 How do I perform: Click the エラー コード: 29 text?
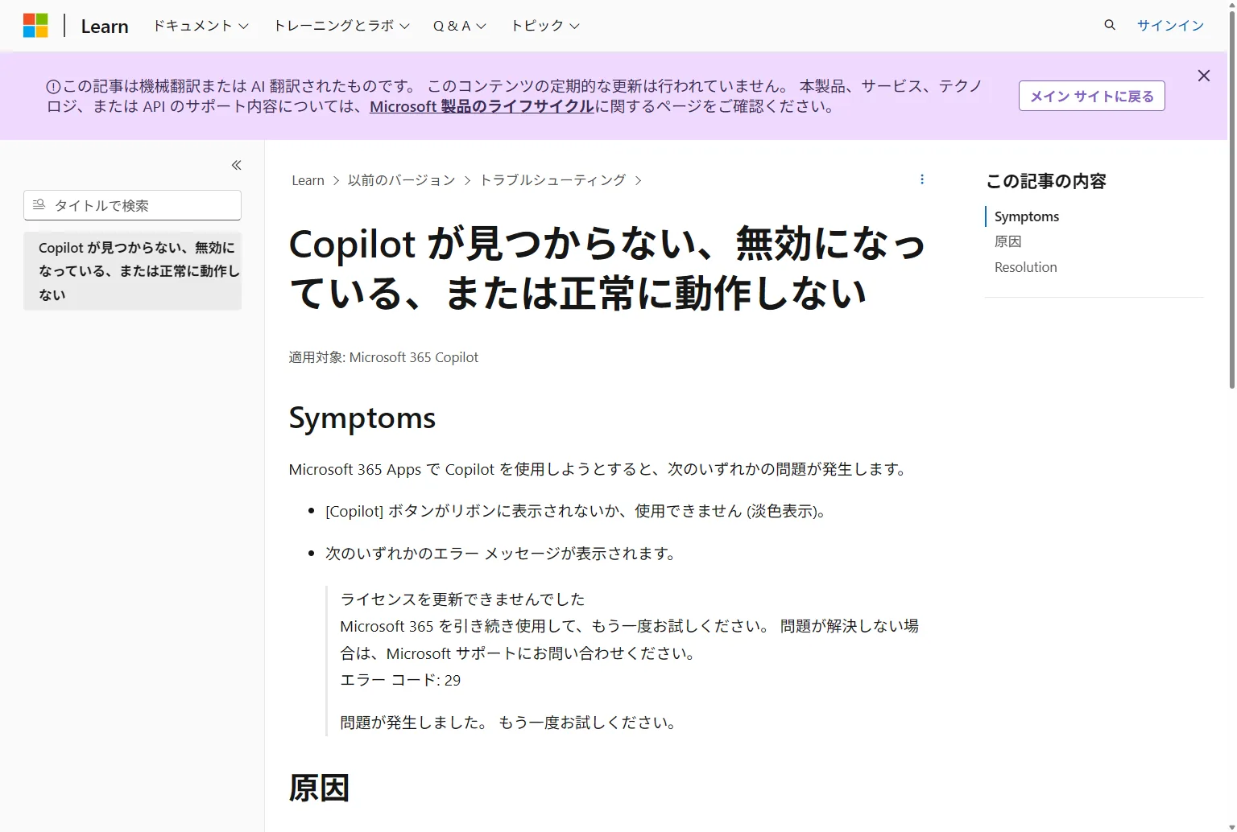(x=400, y=680)
